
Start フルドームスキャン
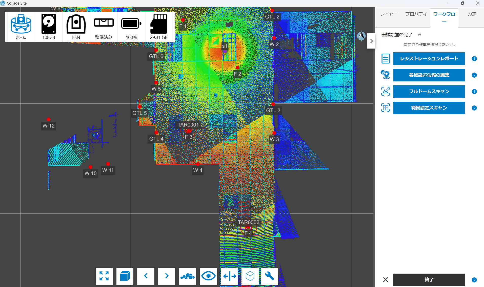429,92
